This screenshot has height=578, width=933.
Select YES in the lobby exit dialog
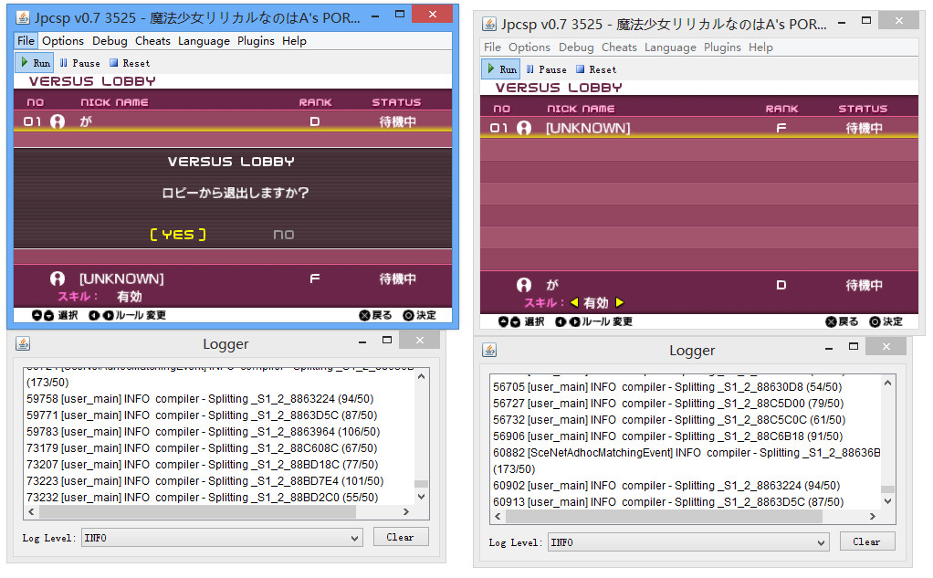178,235
